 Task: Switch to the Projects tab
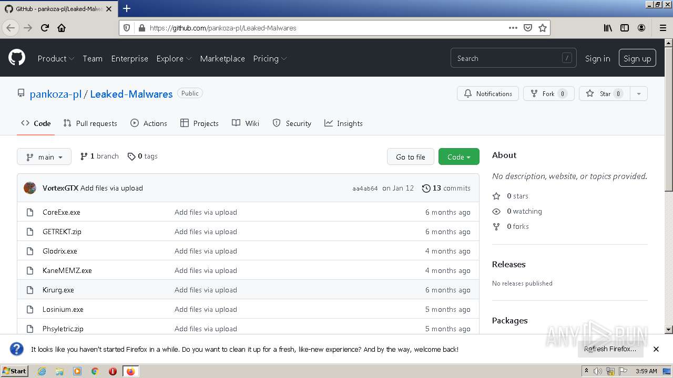[199, 123]
